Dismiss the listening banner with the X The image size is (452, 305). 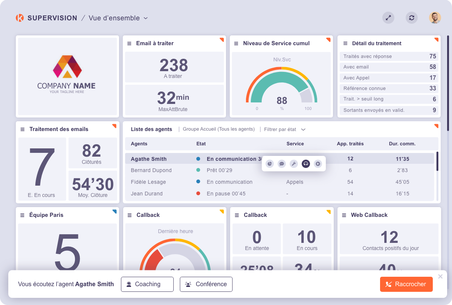440,276
